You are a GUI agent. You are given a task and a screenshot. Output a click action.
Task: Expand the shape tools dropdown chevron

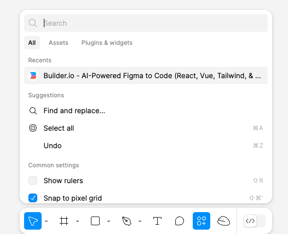click(109, 221)
